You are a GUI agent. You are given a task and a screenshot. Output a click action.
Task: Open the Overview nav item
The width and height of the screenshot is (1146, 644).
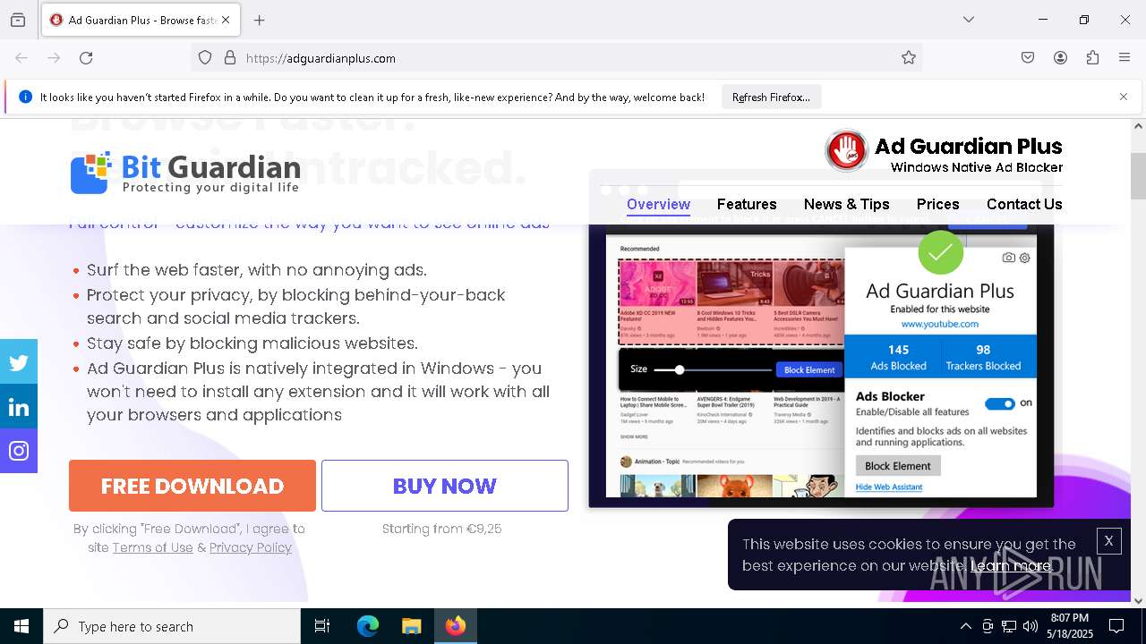tap(658, 204)
